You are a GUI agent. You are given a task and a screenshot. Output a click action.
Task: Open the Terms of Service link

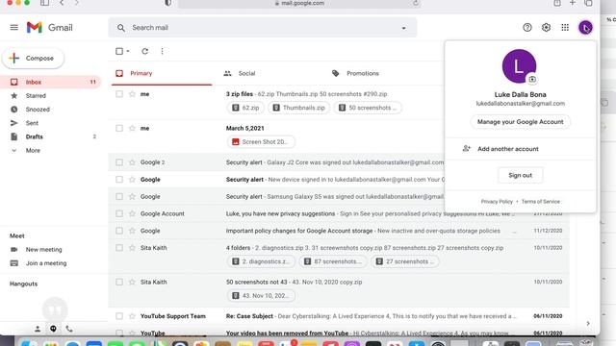541,202
